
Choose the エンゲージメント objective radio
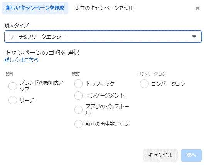click(x=78, y=96)
